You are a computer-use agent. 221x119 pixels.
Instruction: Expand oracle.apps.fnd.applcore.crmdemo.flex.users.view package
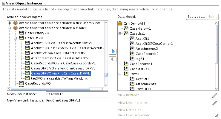tap(10, 23)
